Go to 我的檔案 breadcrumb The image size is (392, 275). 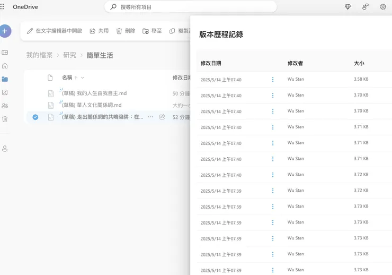coord(40,55)
